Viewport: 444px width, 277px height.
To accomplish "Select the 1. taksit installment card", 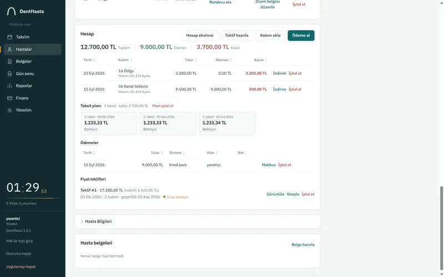I will click(109, 123).
